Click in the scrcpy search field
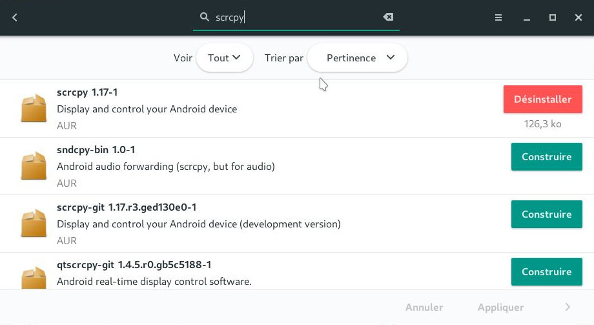The image size is (594, 325). (x=296, y=17)
